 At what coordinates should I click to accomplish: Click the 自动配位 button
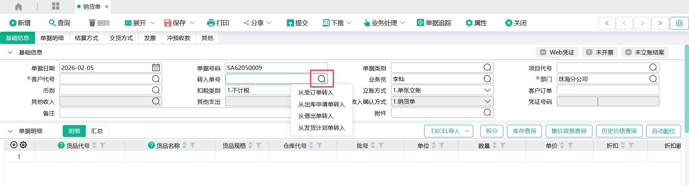(x=663, y=131)
